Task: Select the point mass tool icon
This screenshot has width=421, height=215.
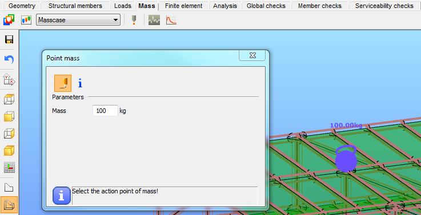Action: 134,20
